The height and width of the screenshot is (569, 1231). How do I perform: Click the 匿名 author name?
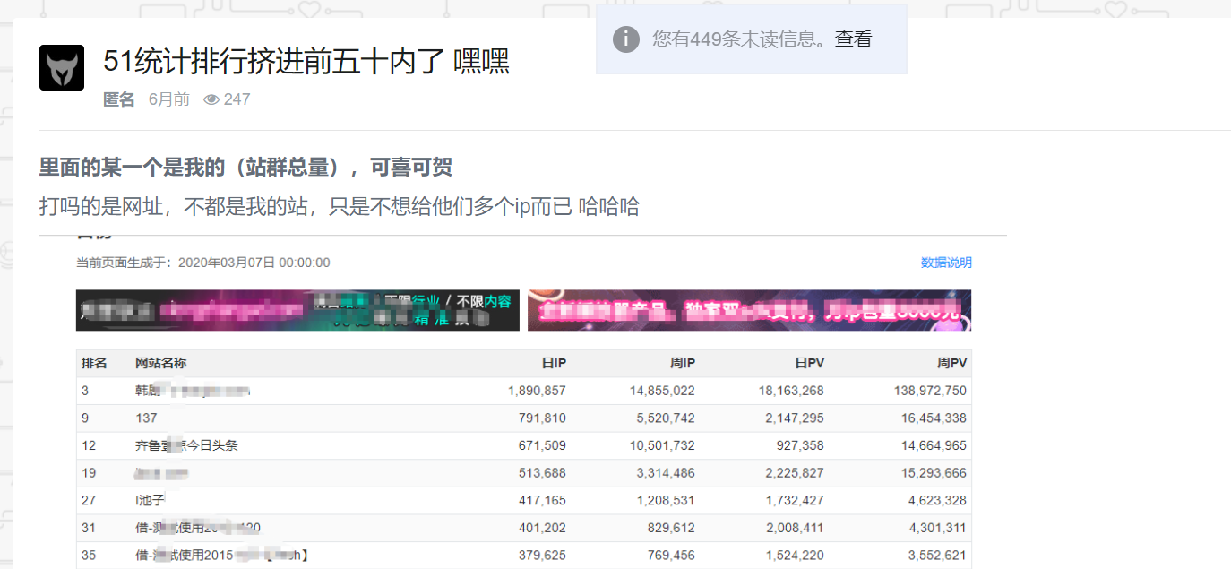[119, 99]
